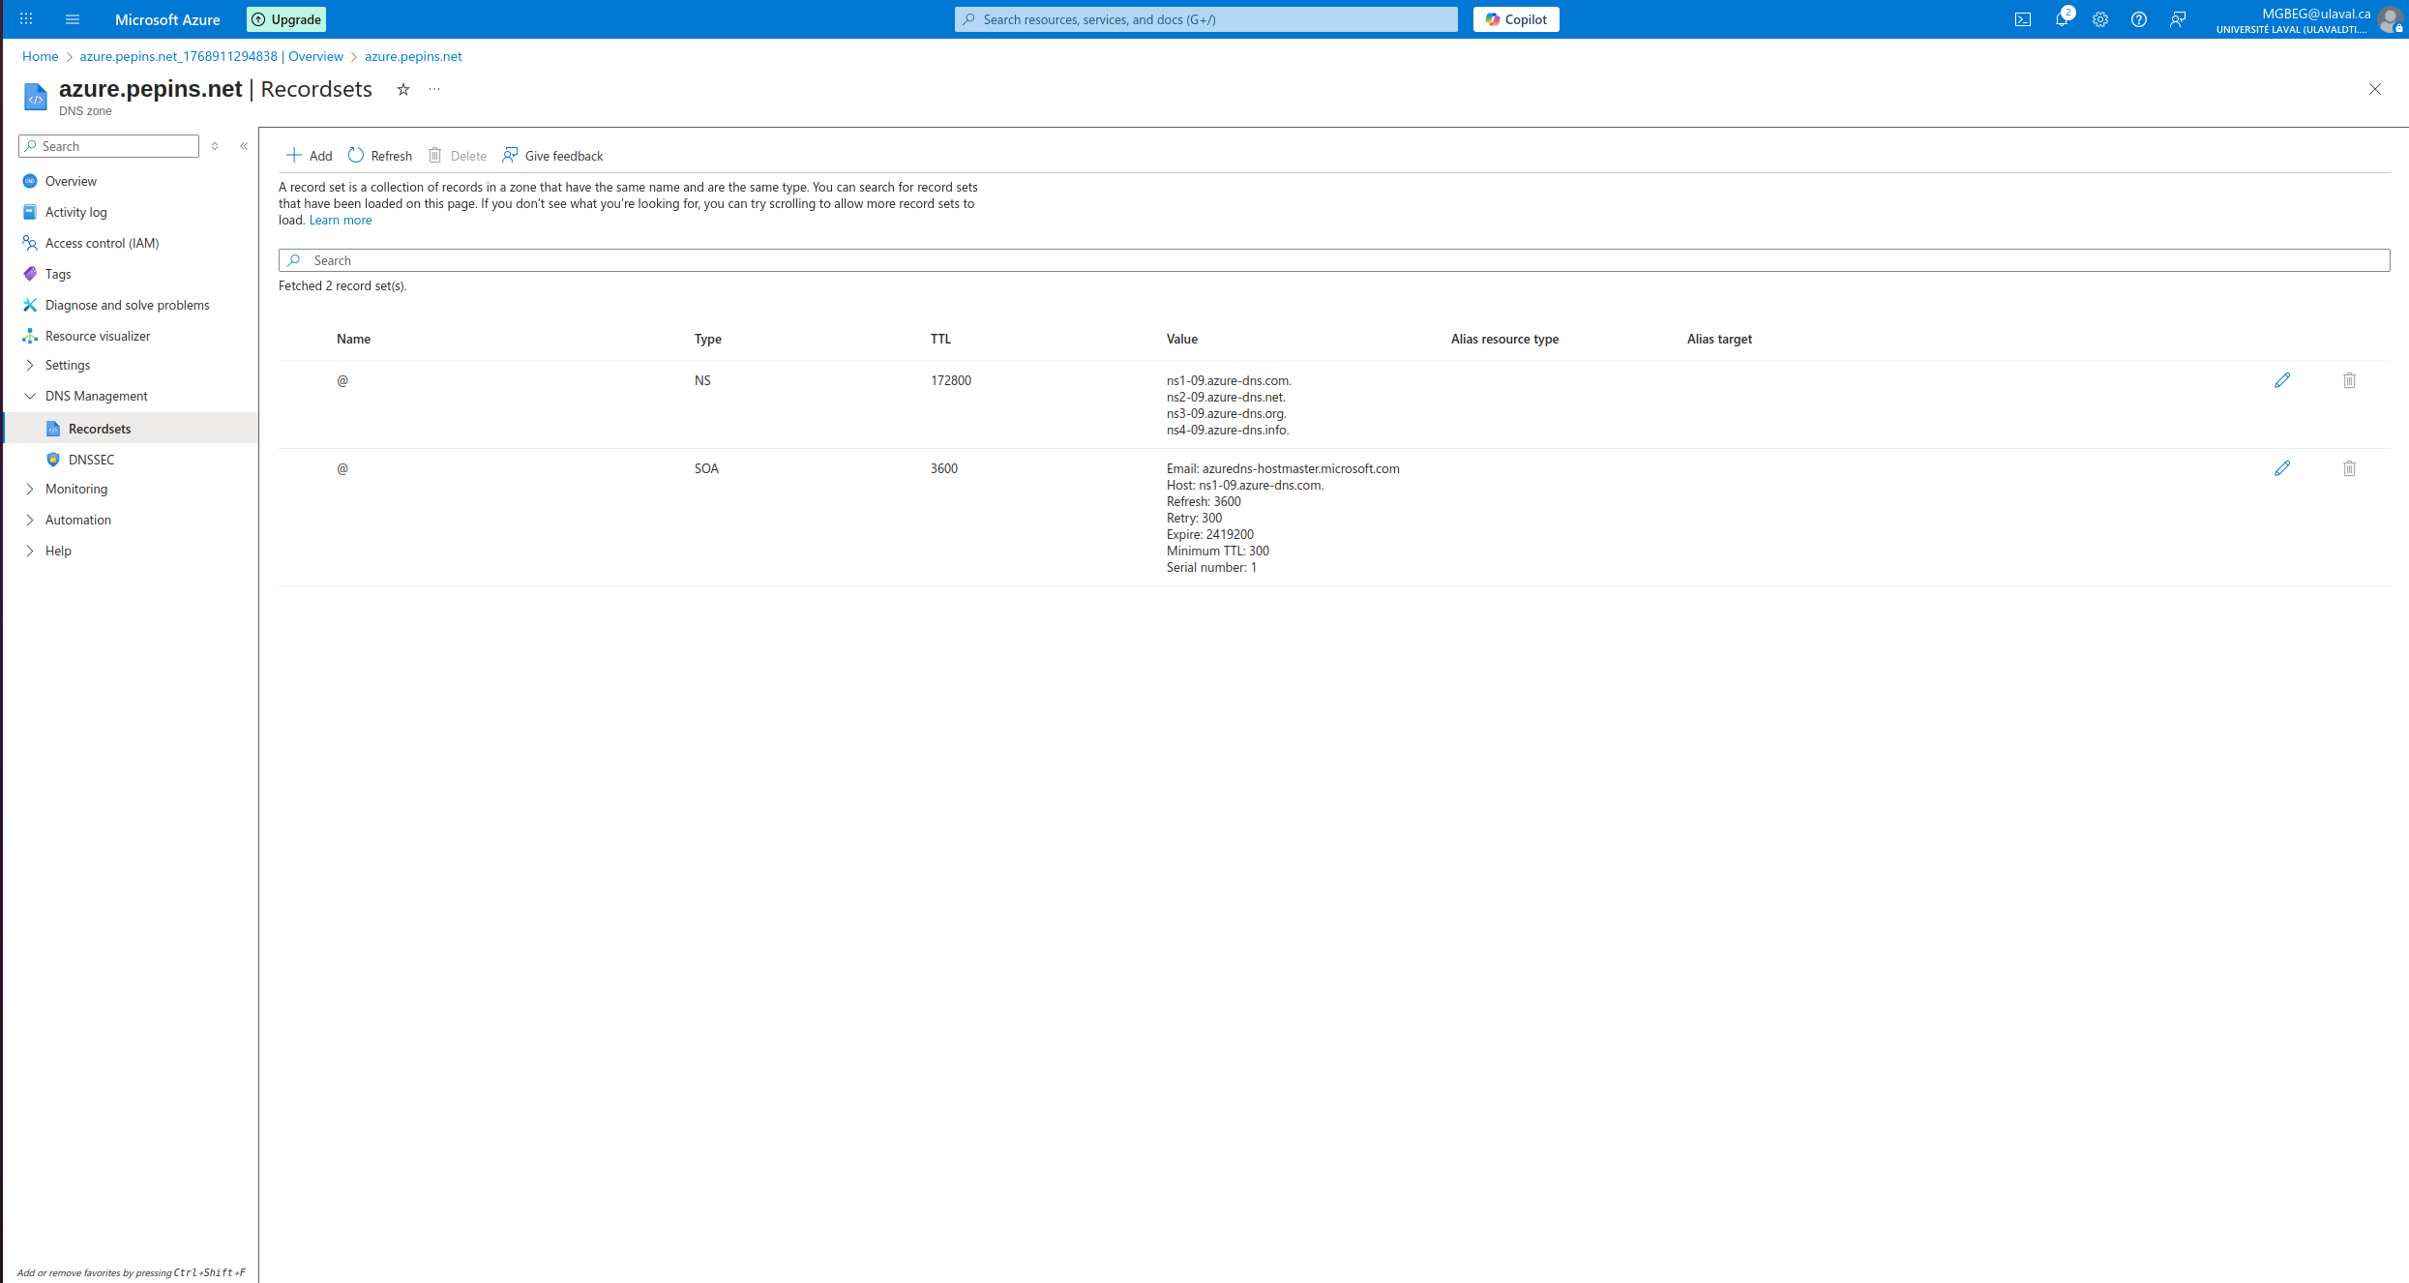Toggle the favorite star next to Recordsets

402,89
